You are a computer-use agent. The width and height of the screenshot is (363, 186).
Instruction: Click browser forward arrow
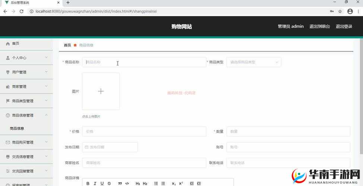click(x=13, y=11)
